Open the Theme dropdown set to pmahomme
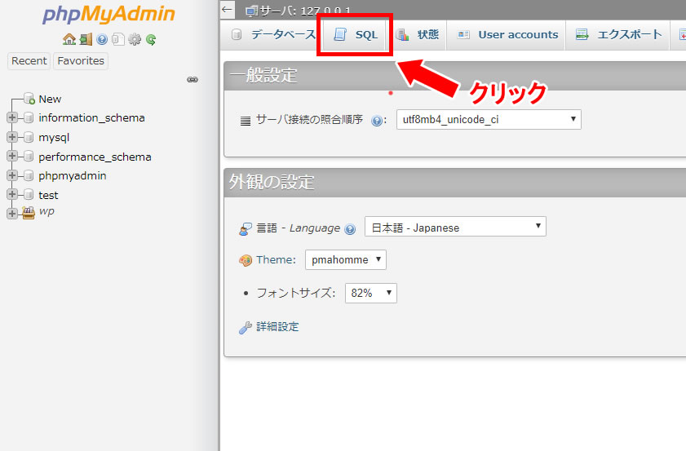This screenshot has height=451, width=686. click(346, 259)
